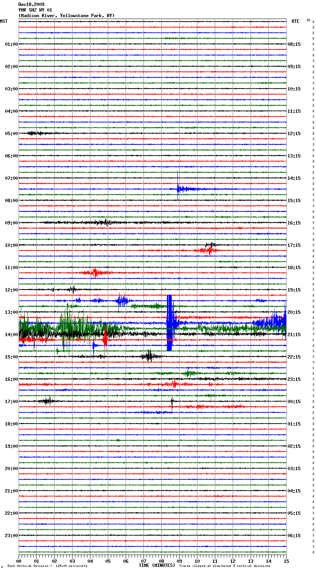Click the MST timezone header
This screenshot has width=316, height=571.
point(4,21)
